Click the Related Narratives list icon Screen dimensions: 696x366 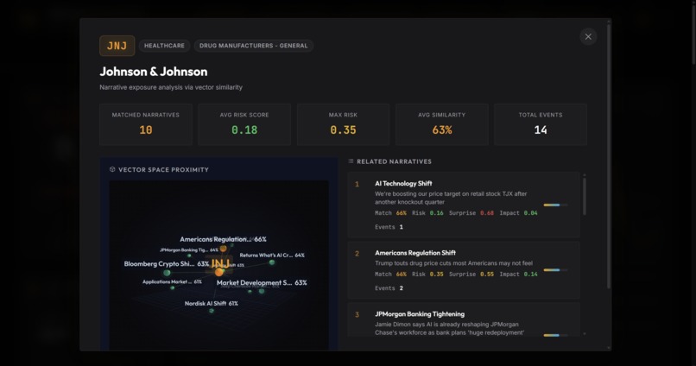click(x=351, y=161)
